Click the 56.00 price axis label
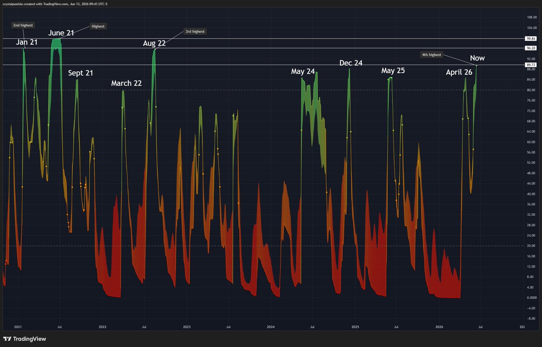 pyautogui.click(x=531, y=152)
